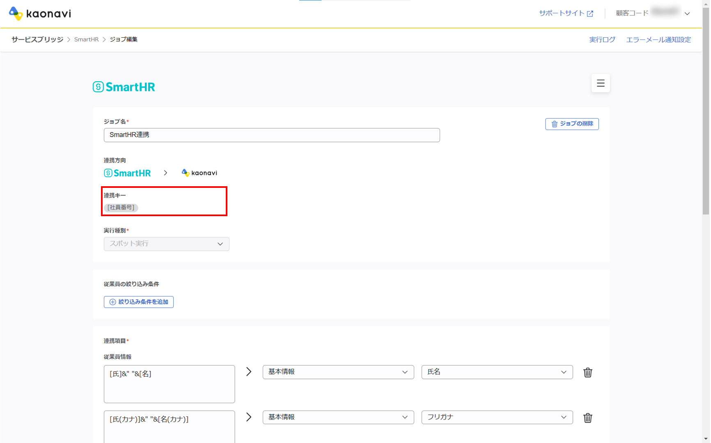711x443 pixels.
Task: Click the ジョブの削除 button
Action: tap(572, 124)
